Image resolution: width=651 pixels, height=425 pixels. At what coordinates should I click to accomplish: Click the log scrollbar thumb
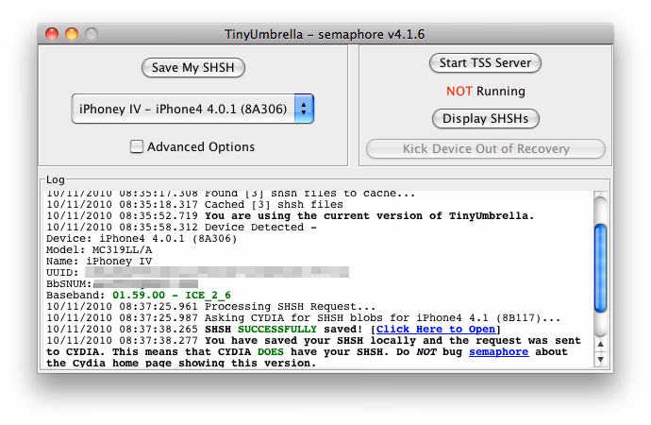[600, 268]
